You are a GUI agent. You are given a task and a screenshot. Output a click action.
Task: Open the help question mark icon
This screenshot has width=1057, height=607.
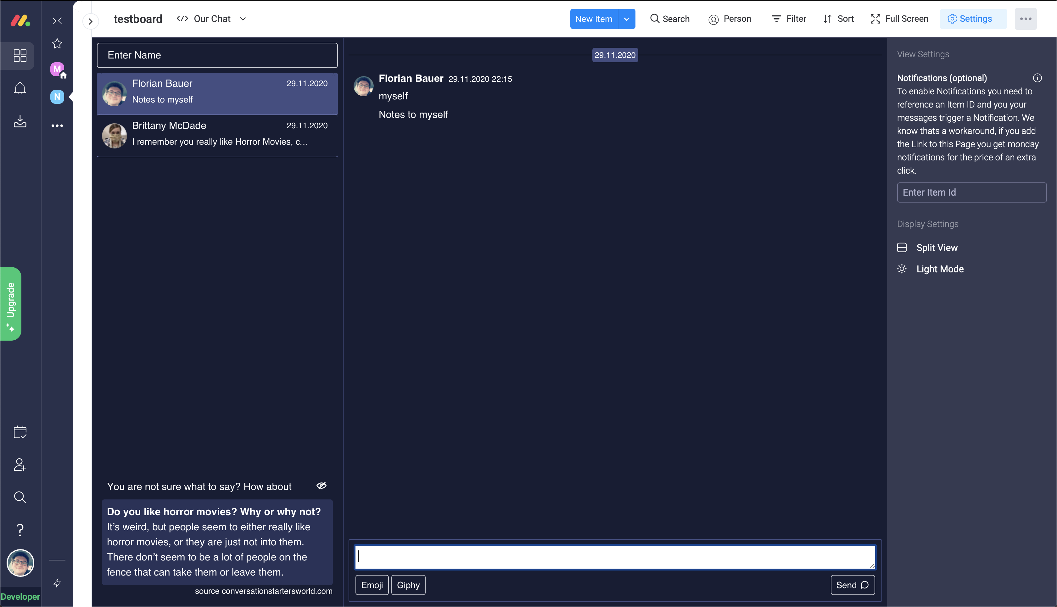(x=20, y=530)
